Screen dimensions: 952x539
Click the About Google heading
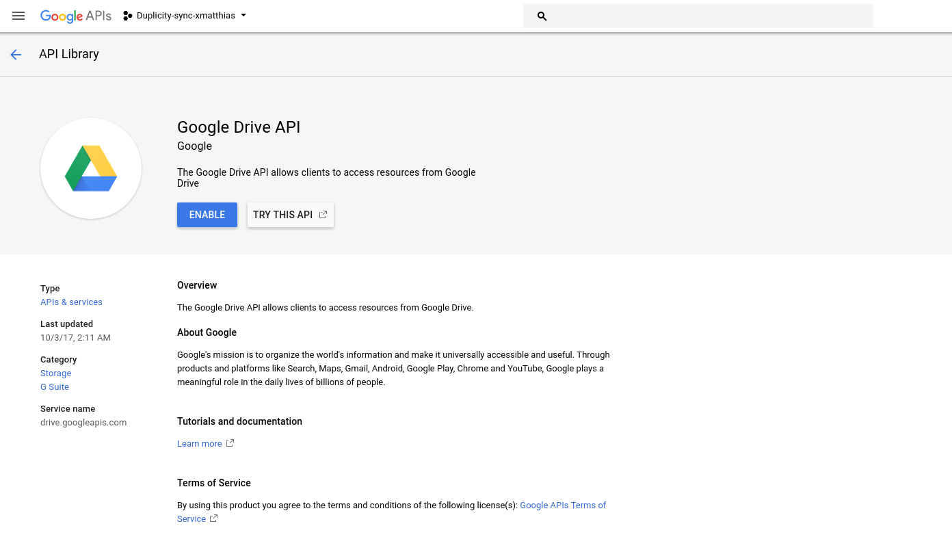coord(207,332)
